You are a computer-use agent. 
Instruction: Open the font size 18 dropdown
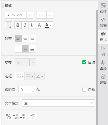[x=50, y=15]
